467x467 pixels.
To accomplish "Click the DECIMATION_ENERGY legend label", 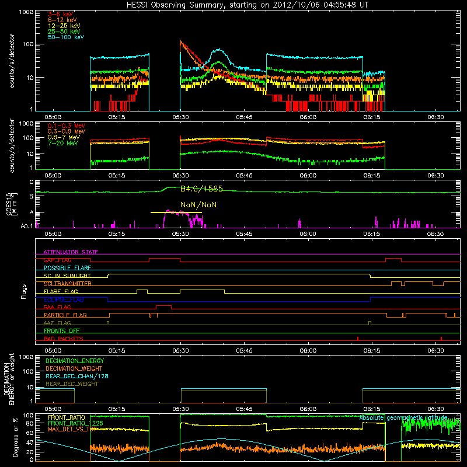I will tap(75, 361).
